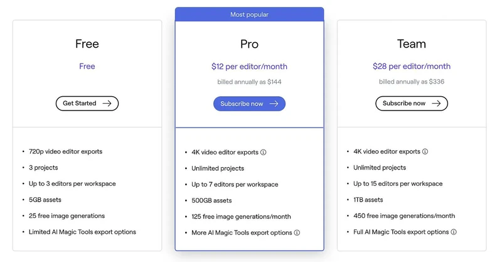Click 25 free image generations feature
The image size is (502, 262).
pyautogui.click(x=67, y=216)
